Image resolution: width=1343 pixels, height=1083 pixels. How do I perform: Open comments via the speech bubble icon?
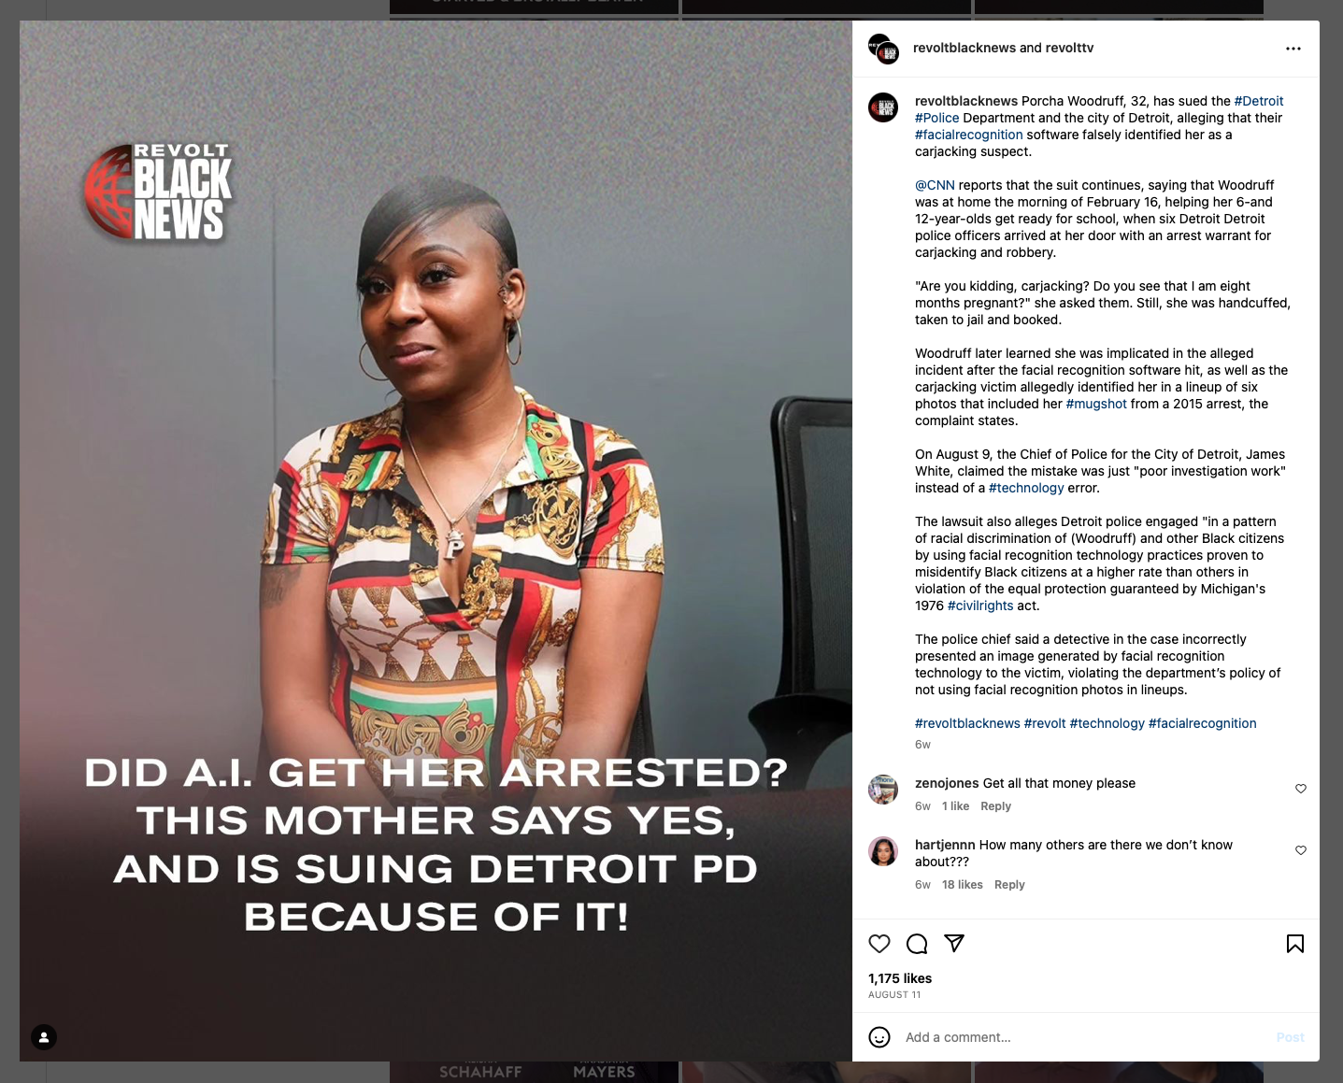tap(917, 944)
